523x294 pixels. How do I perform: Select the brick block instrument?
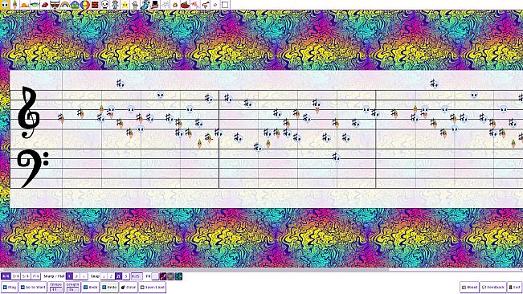95,5
